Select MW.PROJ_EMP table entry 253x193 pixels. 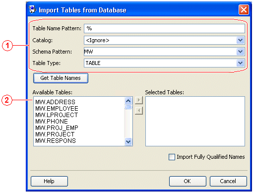[57, 128]
